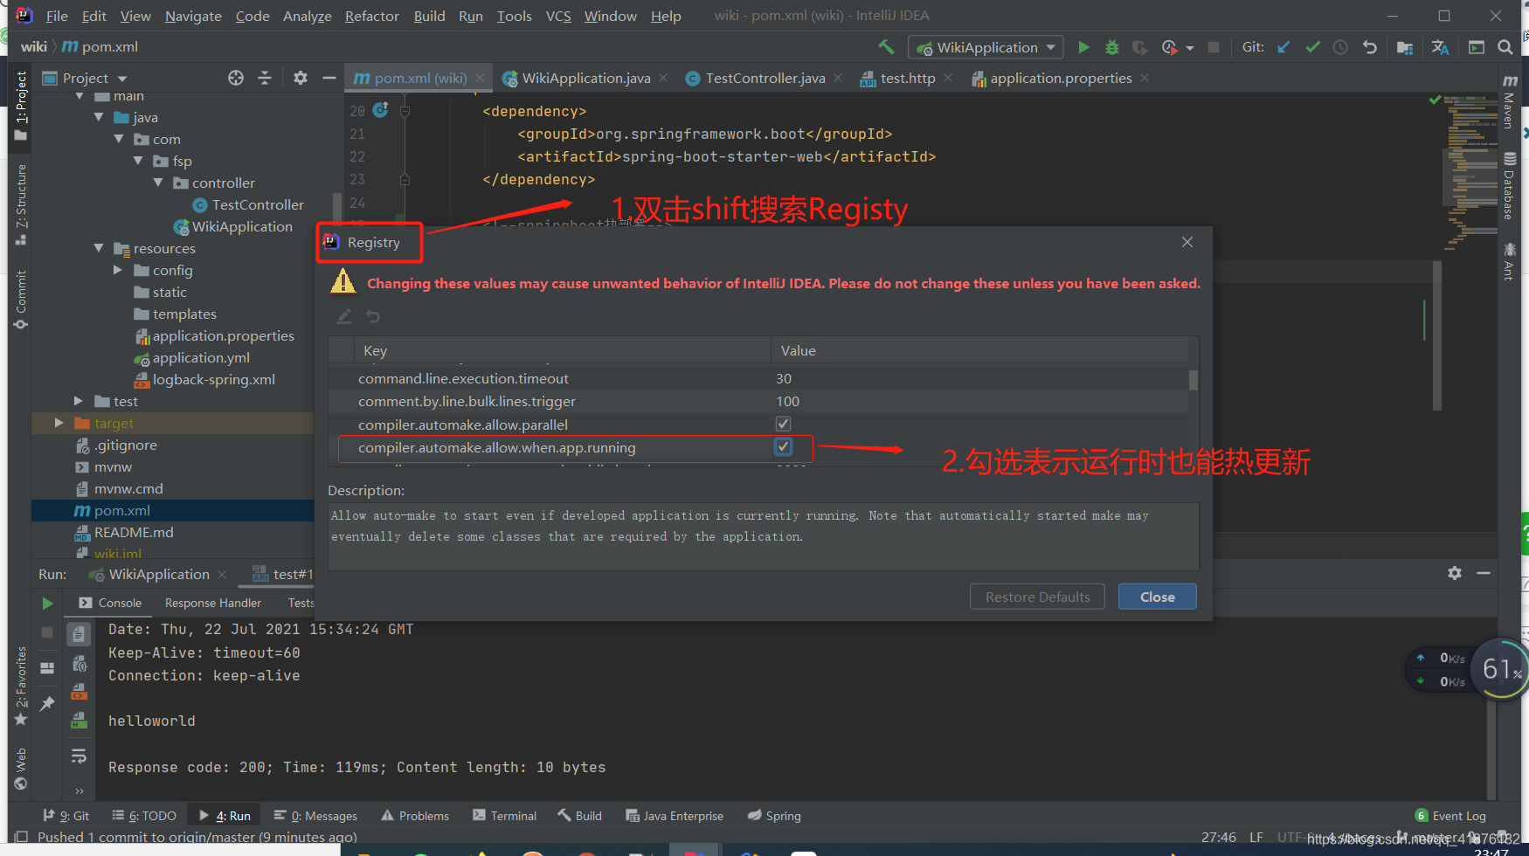Screen dimensions: 1529x856
Task: Run with coverage icon in toolbar
Action: pyautogui.click(x=1140, y=47)
